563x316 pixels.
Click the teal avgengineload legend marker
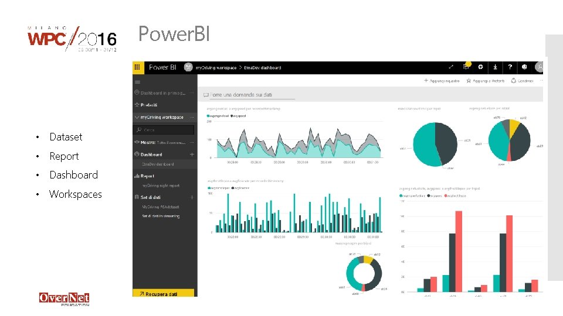pyautogui.click(x=208, y=116)
